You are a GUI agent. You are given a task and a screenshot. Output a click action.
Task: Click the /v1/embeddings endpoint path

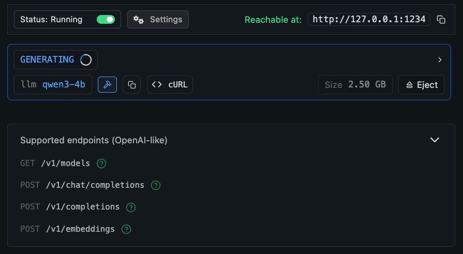coord(80,229)
